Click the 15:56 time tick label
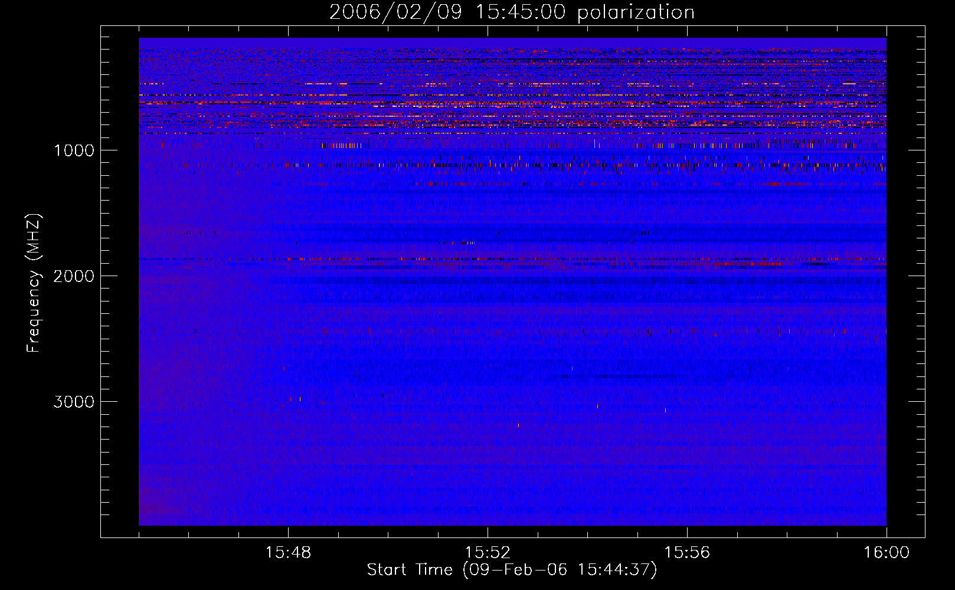The image size is (955, 590). [687, 552]
